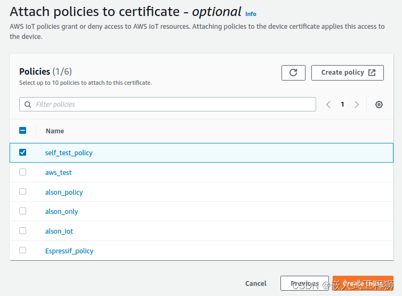Click page number 1
Screen dimensions: 402x296
pyautogui.click(x=342, y=105)
